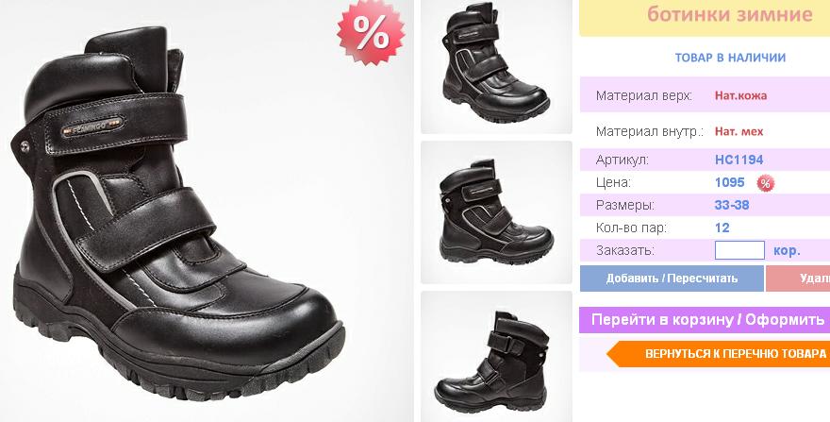Click the sizes value 33-38

coord(732,205)
